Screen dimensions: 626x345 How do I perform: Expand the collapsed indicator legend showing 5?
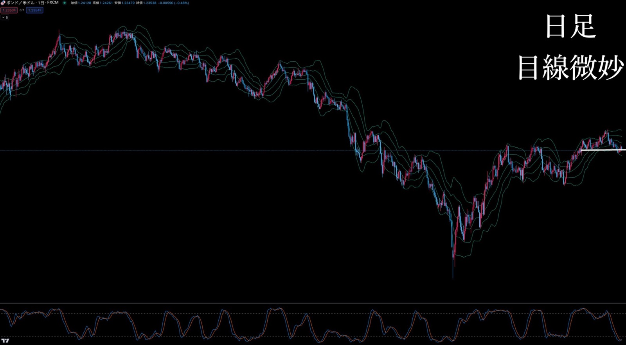click(5, 18)
